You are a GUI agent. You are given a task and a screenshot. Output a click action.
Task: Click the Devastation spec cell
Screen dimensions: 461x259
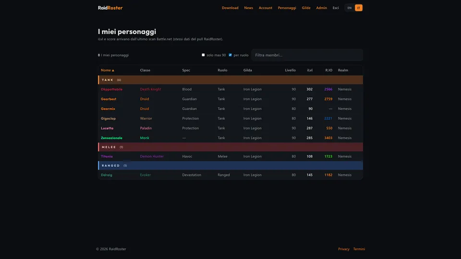point(192,175)
